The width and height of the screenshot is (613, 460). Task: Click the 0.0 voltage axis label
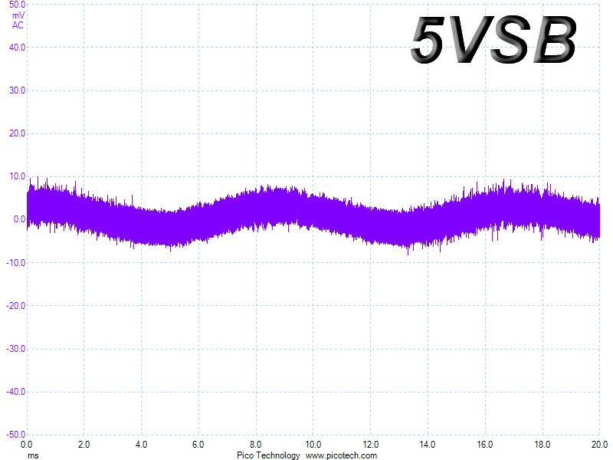point(20,219)
